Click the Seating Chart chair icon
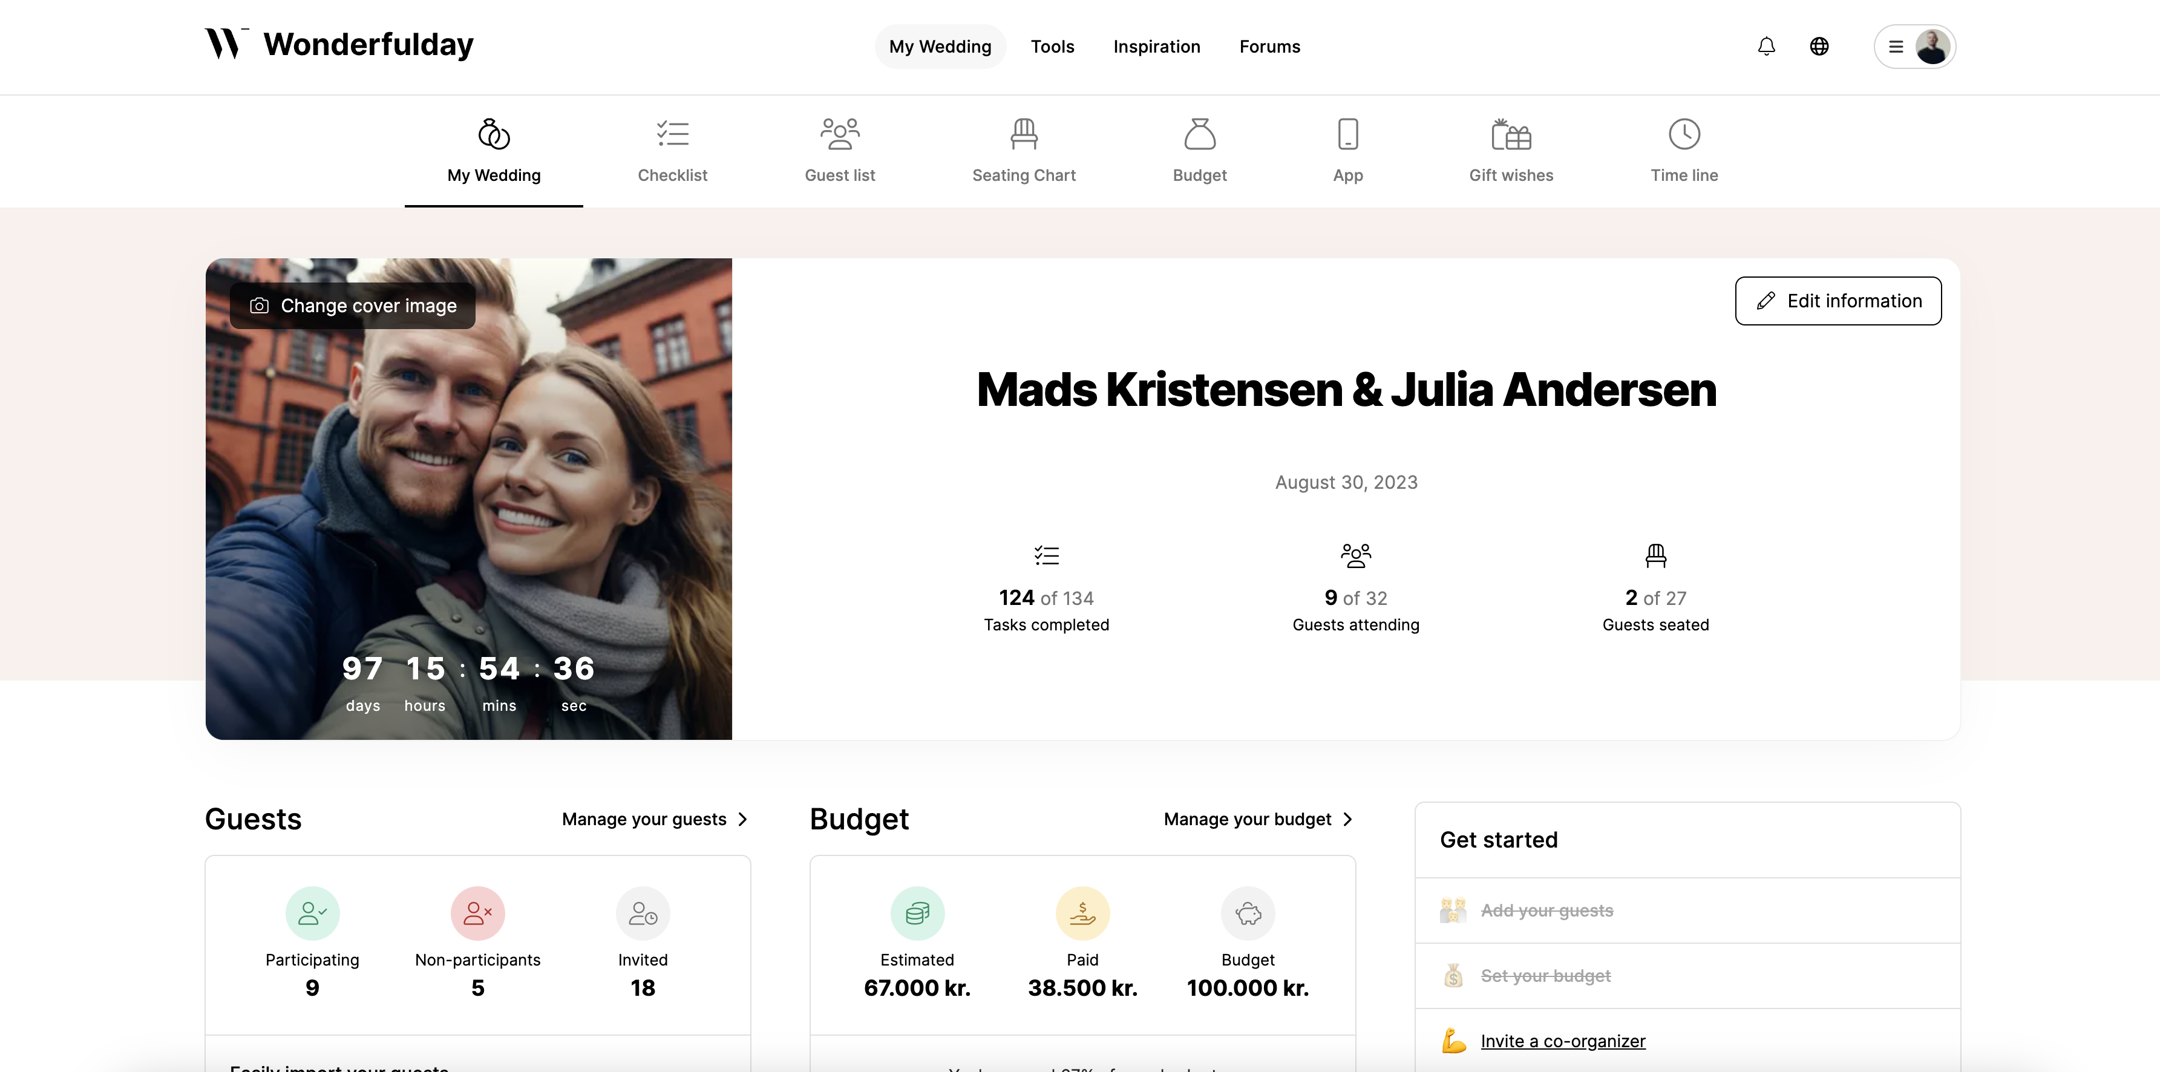Screen dimensions: 2160x1072 (1024, 134)
